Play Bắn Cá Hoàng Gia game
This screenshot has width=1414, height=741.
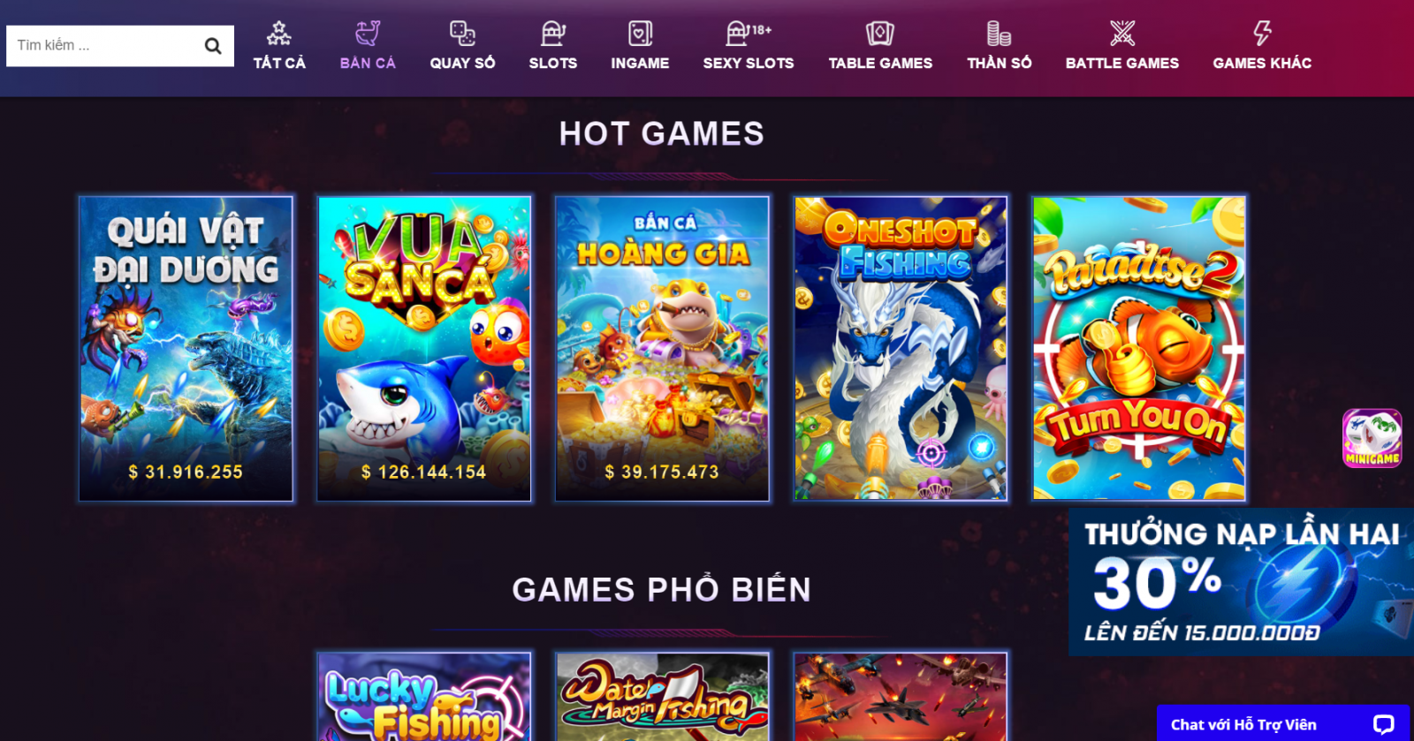662,349
